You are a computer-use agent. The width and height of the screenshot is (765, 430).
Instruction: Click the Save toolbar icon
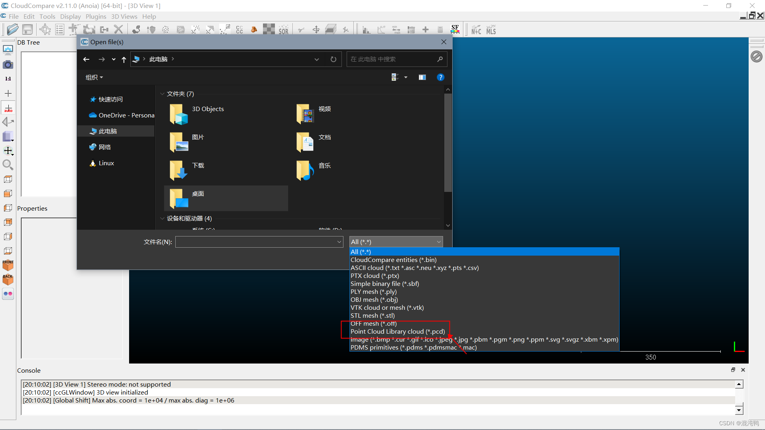27,29
